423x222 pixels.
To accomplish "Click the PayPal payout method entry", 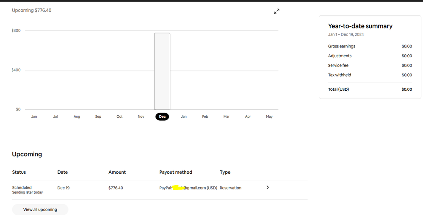I will [x=188, y=188].
